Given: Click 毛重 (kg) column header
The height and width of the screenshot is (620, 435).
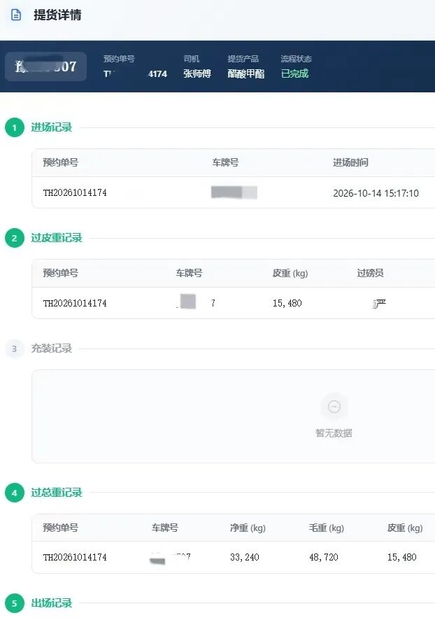Looking at the screenshot, I should pos(327,528).
